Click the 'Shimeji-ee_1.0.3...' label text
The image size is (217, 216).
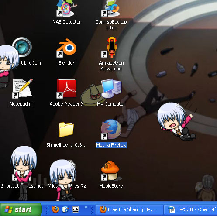(67, 145)
